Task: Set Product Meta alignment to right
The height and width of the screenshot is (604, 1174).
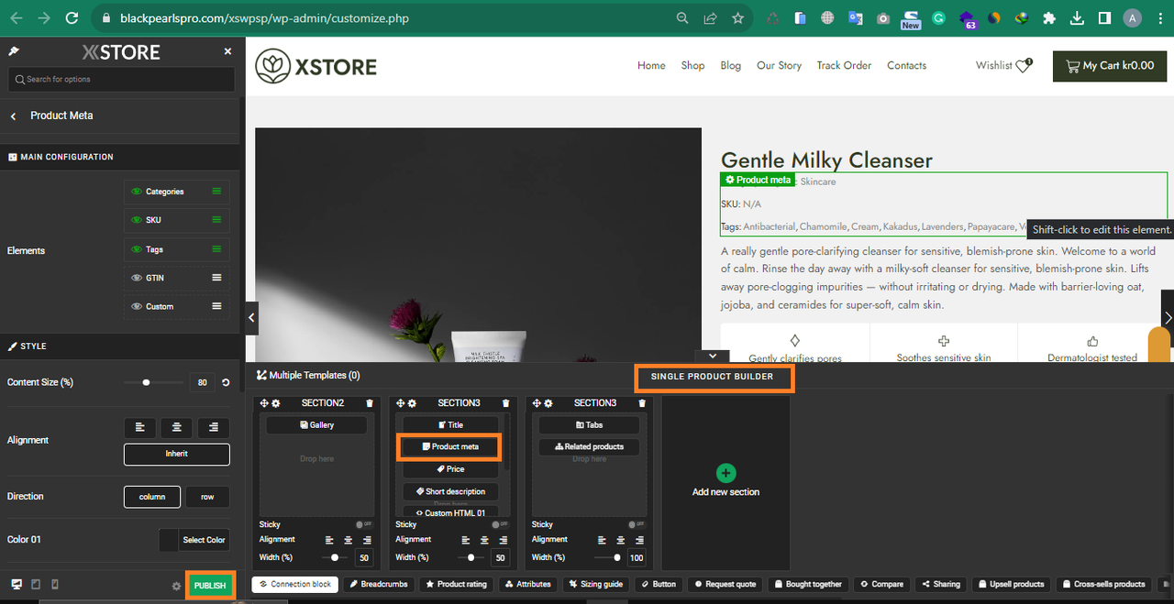Action: (214, 427)
